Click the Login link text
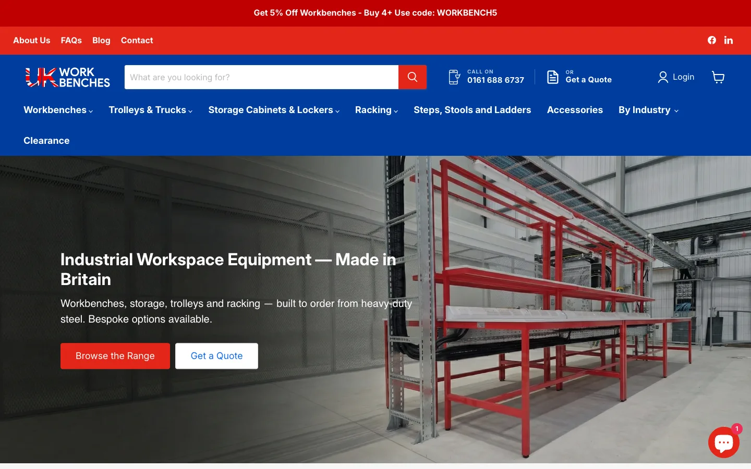The image size is (751, 469). pos(683,77)
